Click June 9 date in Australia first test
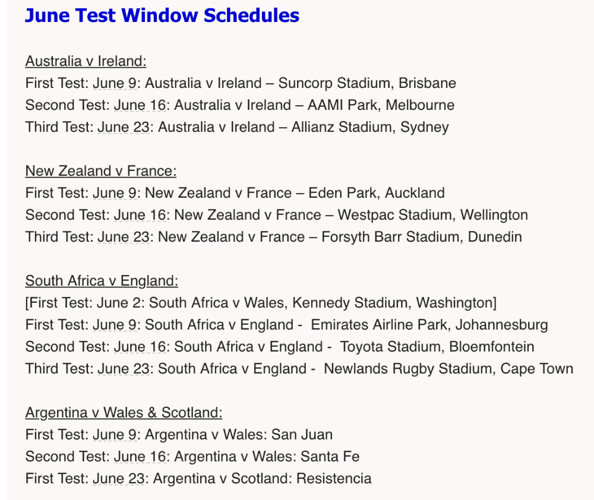594x500 pixels. point(115,83)
